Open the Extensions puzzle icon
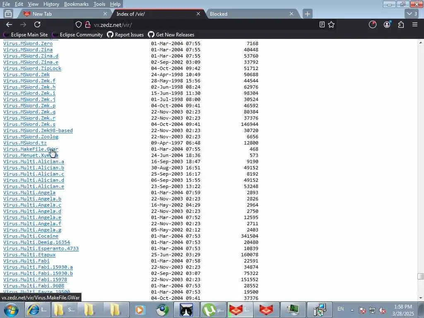The image size is (424, 318). tap(401, 24)
